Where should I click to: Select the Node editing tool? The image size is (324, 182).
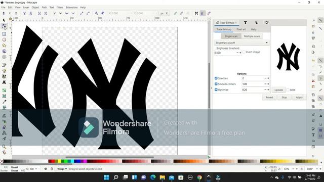4,26
